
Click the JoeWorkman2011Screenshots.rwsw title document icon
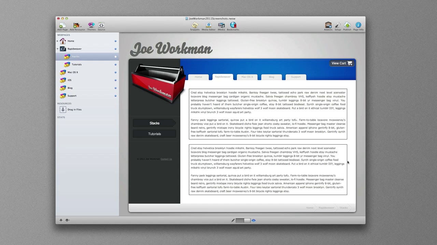coord(187,19)
